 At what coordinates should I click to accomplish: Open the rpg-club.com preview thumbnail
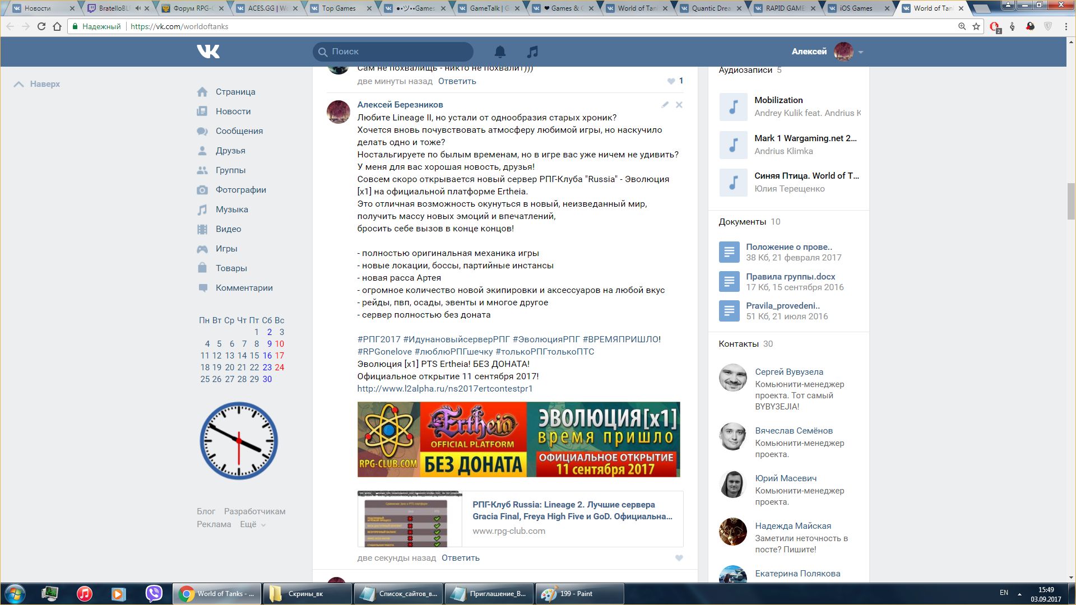(410, 519)
